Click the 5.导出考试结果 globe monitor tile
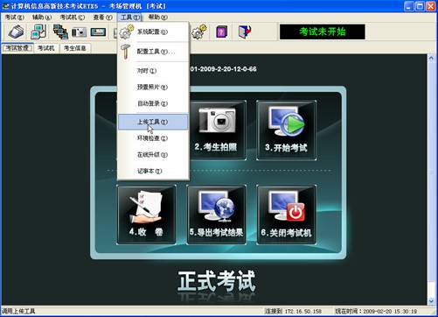 coord(217,215)
